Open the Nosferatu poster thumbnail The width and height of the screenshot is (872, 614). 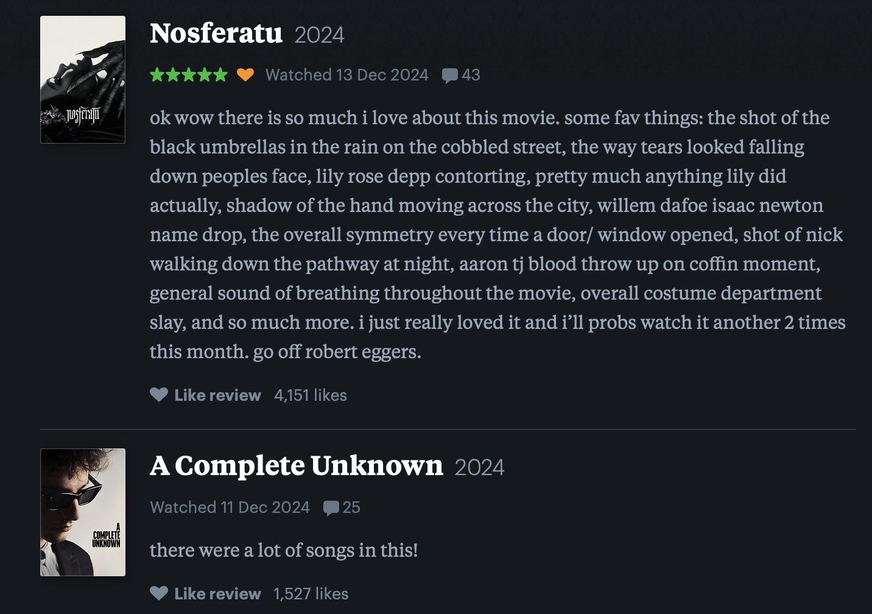click(x=83, y=80)
